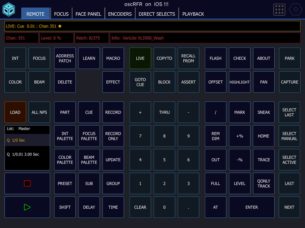Tap the RECALL FROM button

click(188, 58)
